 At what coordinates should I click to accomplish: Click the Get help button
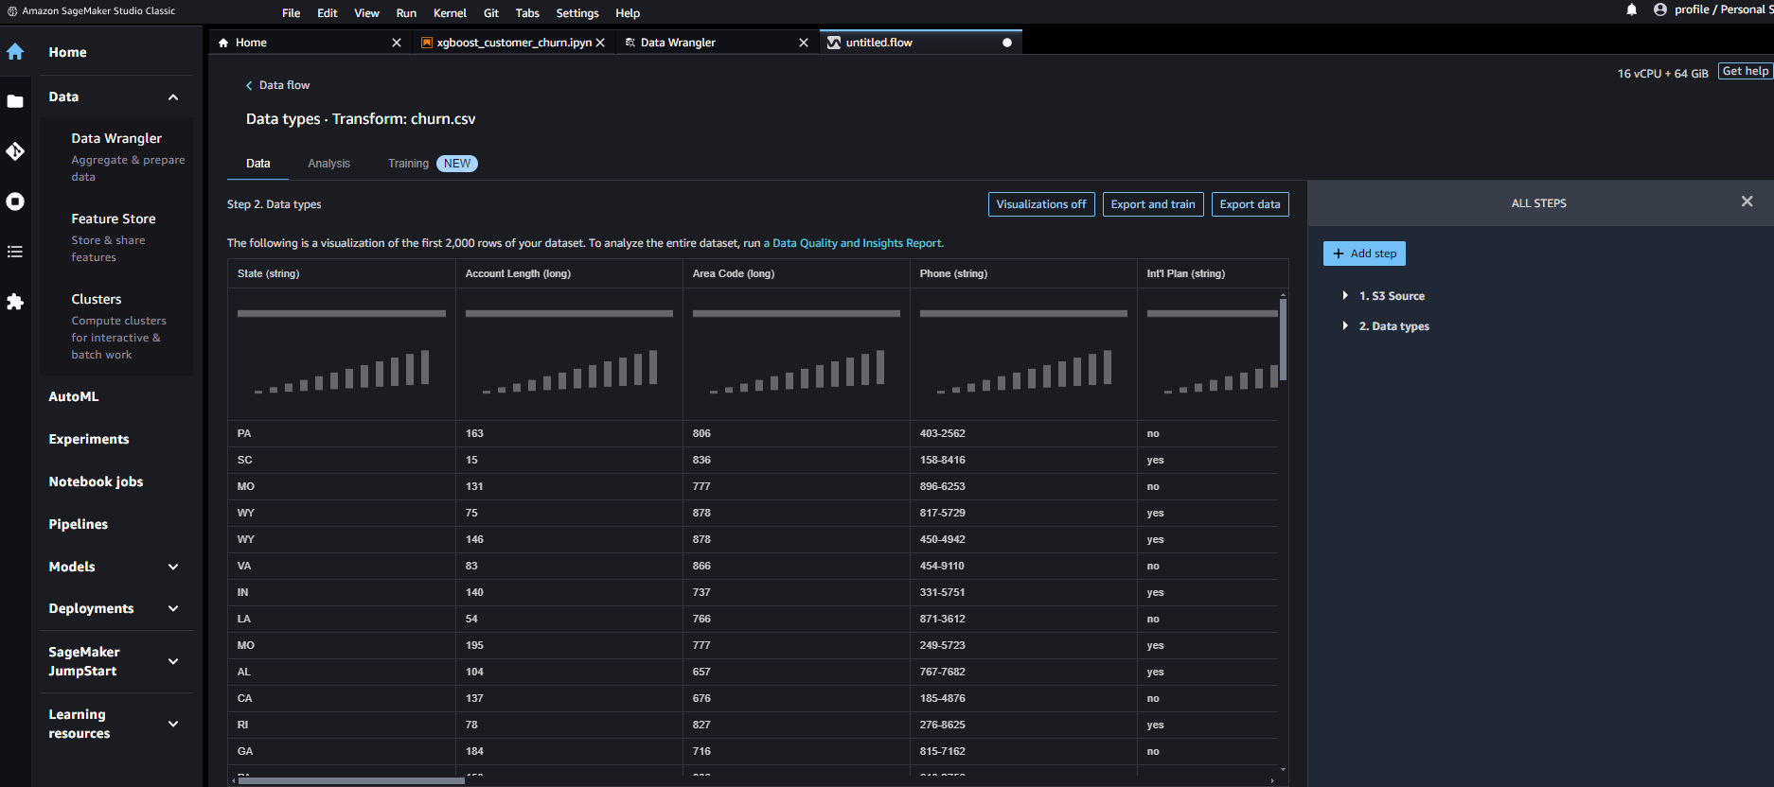[1746, 71]
